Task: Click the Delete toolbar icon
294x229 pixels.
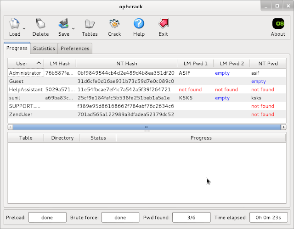Action: pos(40,24)
